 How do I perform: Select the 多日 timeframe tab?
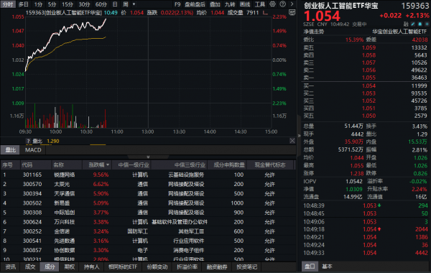[x=24, y=4]
